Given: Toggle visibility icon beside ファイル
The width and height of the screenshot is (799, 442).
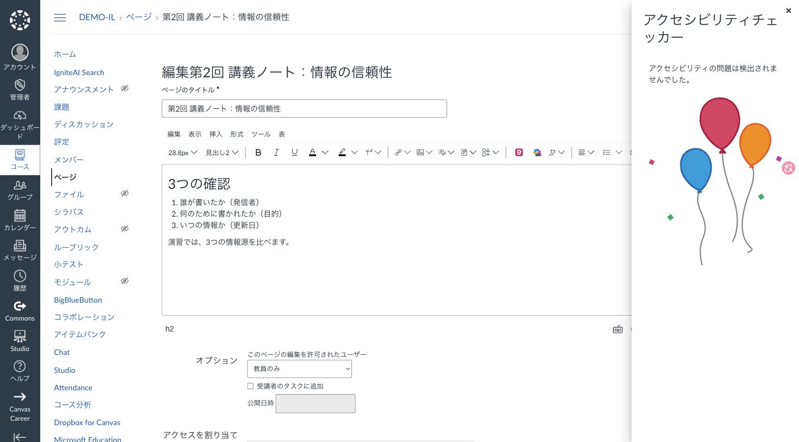Looking at the screenshot, I should pyautogui.click(x=125, y=193).
